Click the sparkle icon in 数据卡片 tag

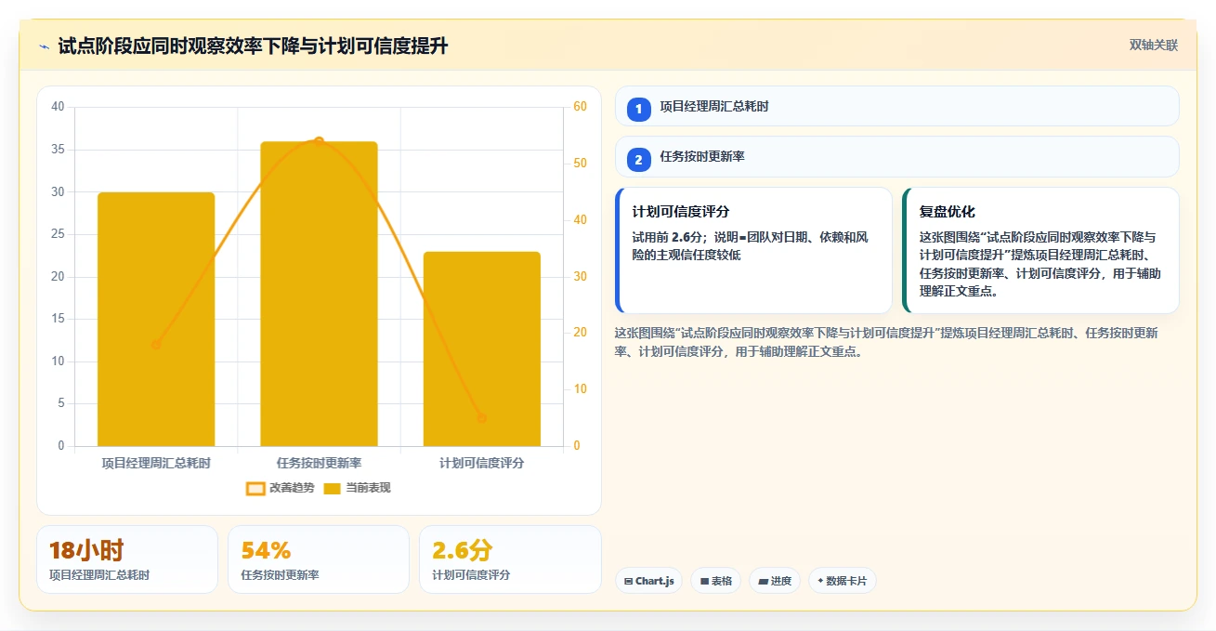click(820, 582)
